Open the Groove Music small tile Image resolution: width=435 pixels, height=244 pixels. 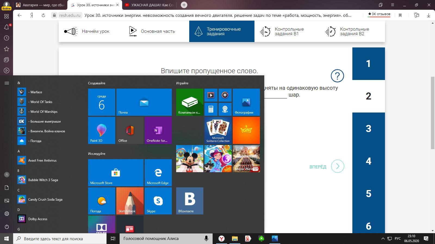[x=225, y=95]
